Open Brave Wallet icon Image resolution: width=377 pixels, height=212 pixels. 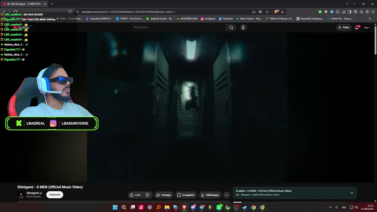355,12
